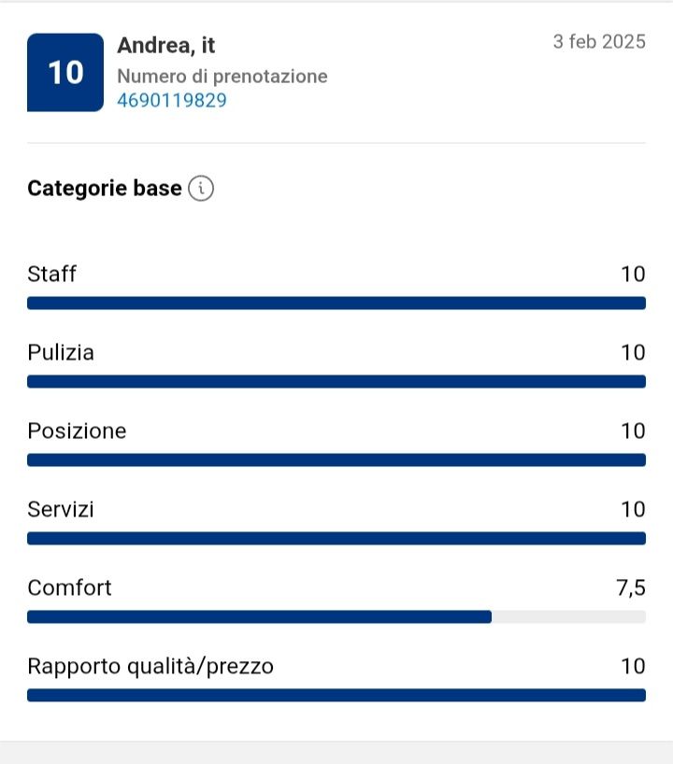This screenshot has height=764, width=673.
Task: Click the Categorie base heading
Action: point(105,189)
